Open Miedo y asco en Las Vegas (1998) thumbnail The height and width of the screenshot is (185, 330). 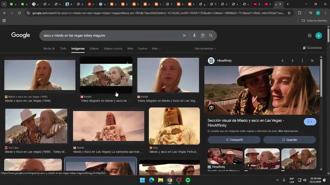click(40, 75)
